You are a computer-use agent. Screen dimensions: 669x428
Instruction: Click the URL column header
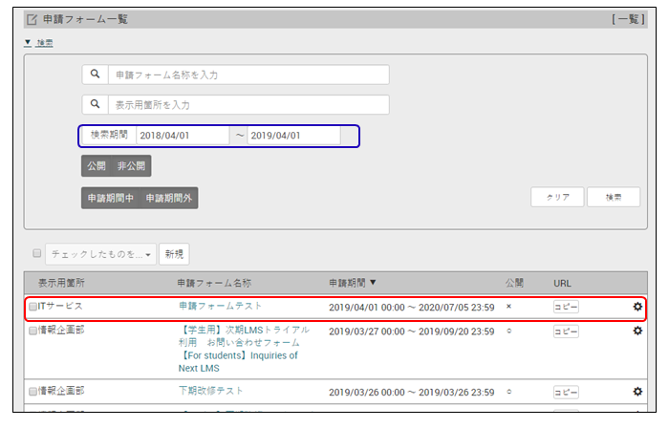[562, 283]
